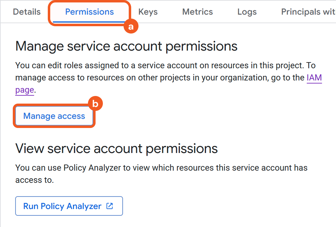Image resolution: width=336 pixels, height=227 pixels.
Task: Click the orange 'a' annotation badge
Action: click(131, 27)
